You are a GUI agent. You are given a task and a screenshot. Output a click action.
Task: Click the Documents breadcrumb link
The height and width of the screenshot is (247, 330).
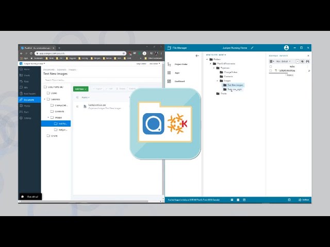point(49,69)
